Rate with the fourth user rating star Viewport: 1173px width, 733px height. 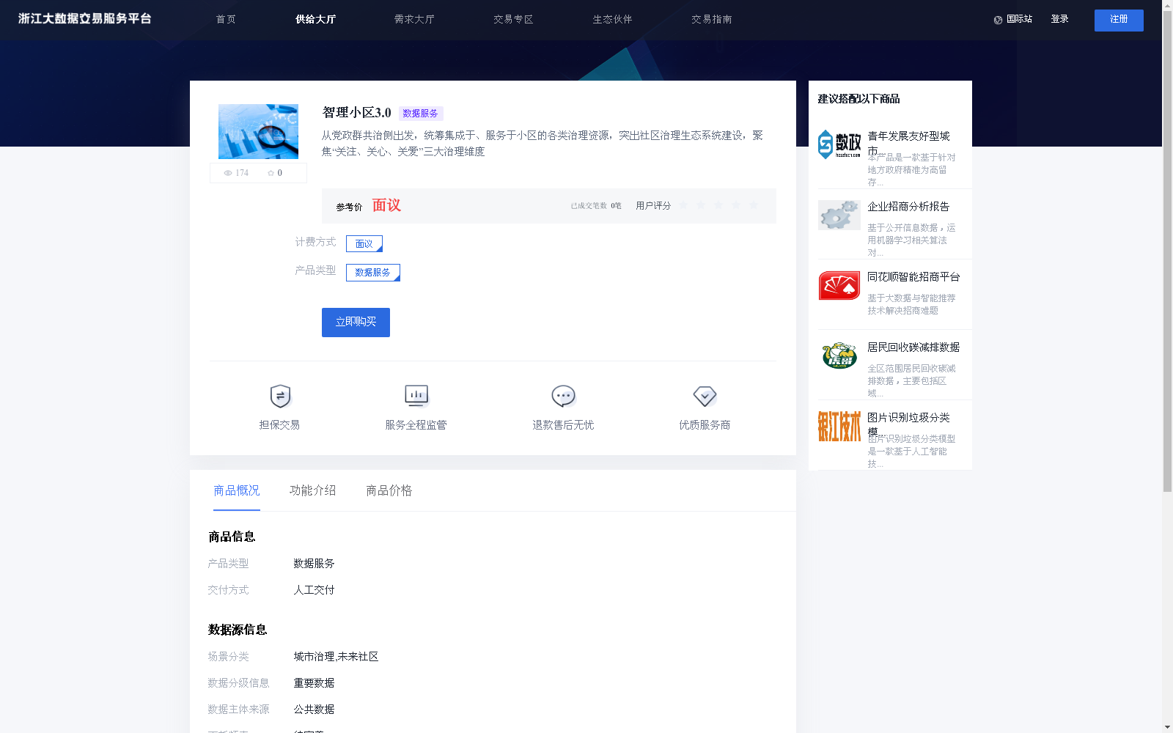[x=736, y=205]
